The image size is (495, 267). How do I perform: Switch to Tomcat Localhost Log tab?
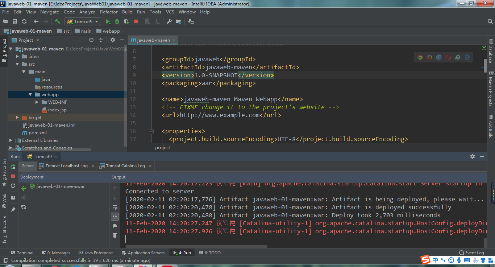[66, 166]
